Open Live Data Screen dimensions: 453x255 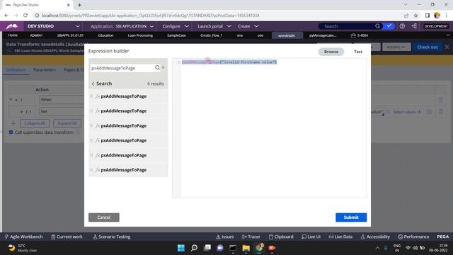[x=340, y=237]
